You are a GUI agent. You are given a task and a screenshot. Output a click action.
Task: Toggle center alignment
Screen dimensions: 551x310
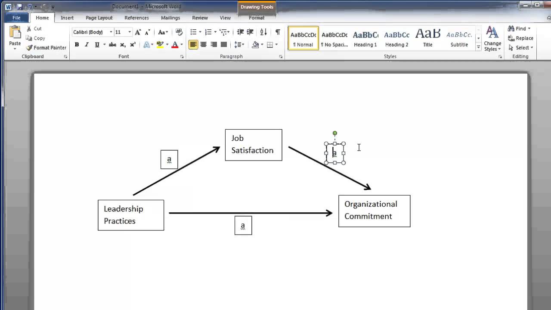(x=204, y=45)
